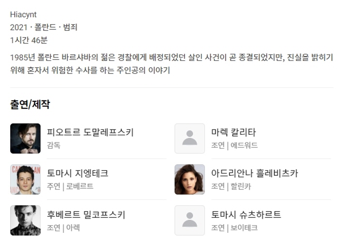The height and width of the screenshot is (242, 339).
Task: Click the 후베르트 밀코프스키 name link
Action: coord(86,214)
